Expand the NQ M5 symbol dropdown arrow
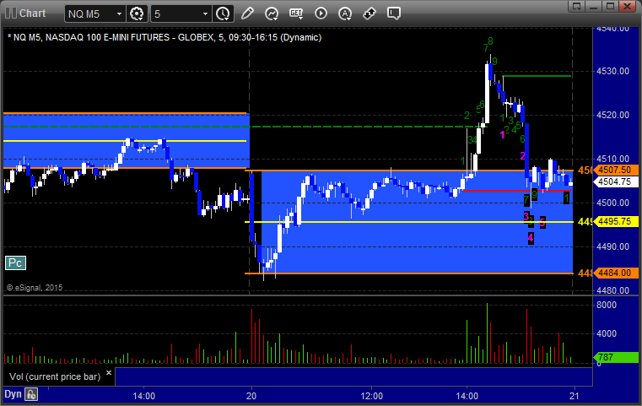642x406 pixels. [119, 14]
